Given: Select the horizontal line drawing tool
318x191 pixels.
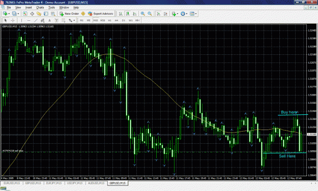Looking at the screenshot, I should pos(28,20).
